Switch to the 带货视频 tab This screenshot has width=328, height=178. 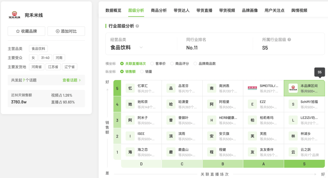click(x=227, y=10)
